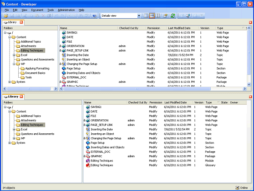
Task: Select Questions and Assessments in lower tree
Action: pos(37,134)
